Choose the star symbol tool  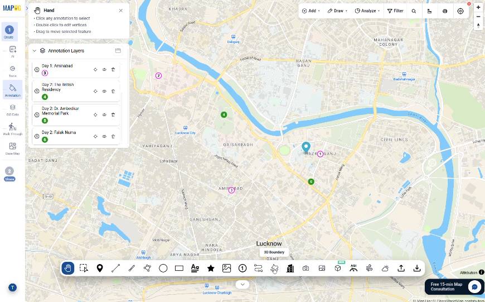211,269
